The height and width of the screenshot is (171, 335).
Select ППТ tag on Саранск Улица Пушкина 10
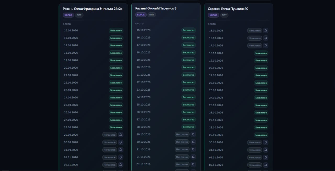pyautogui.click(x=224, y=15)
